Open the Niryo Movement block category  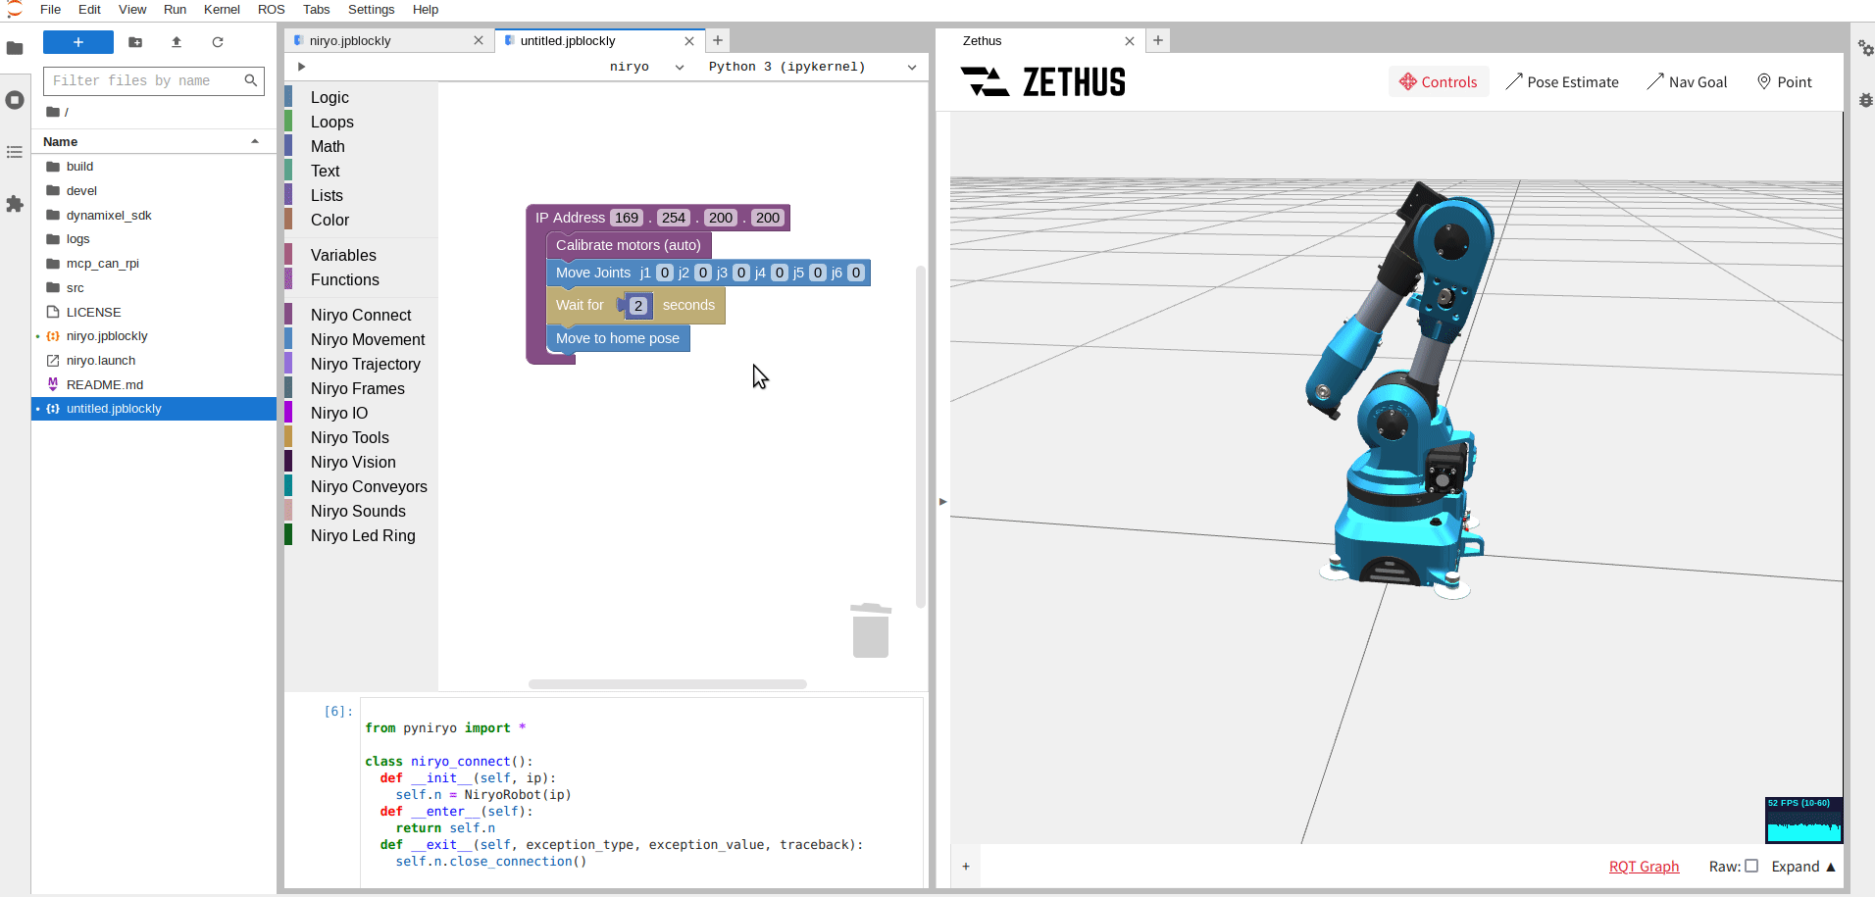(x=360, y=339)
